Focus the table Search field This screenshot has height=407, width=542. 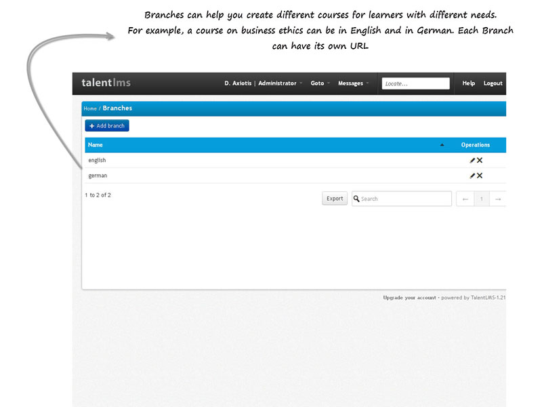pos(402,199)
